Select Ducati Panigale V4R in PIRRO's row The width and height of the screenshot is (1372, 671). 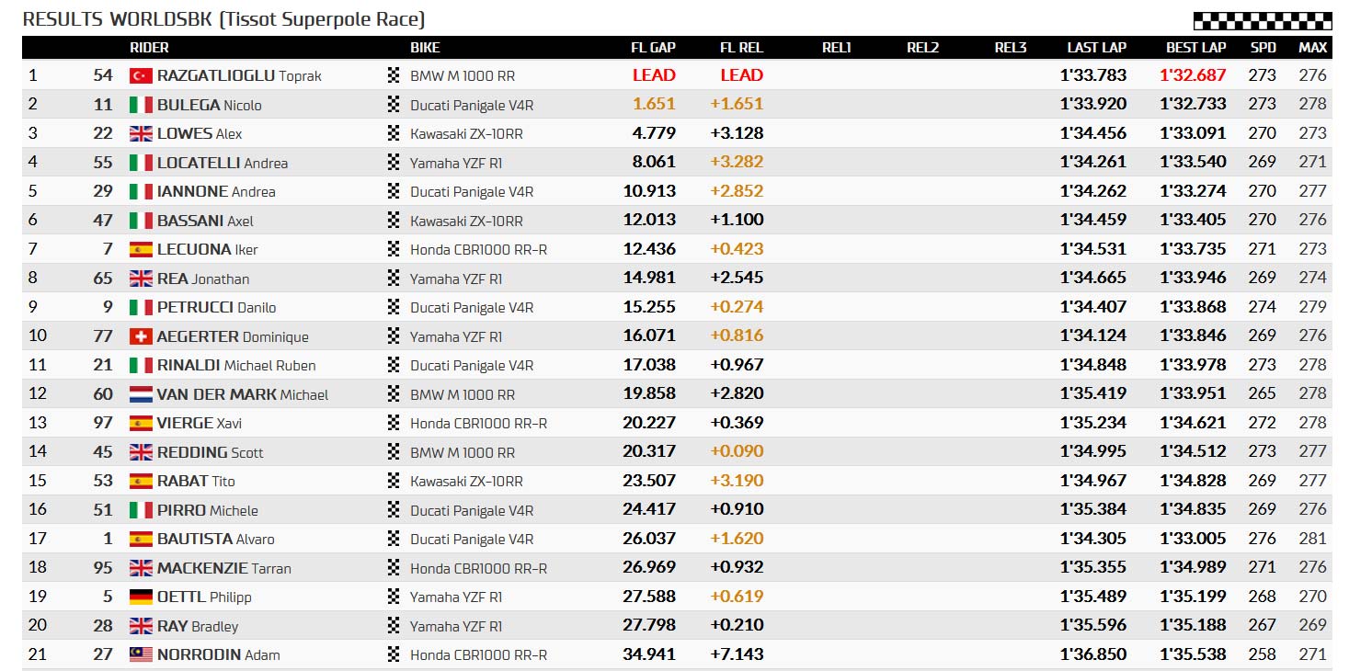coord(472,510)
